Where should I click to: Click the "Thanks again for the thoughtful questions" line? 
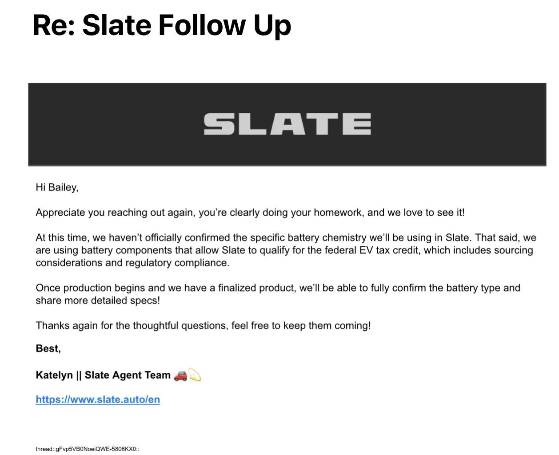(203, 326)
